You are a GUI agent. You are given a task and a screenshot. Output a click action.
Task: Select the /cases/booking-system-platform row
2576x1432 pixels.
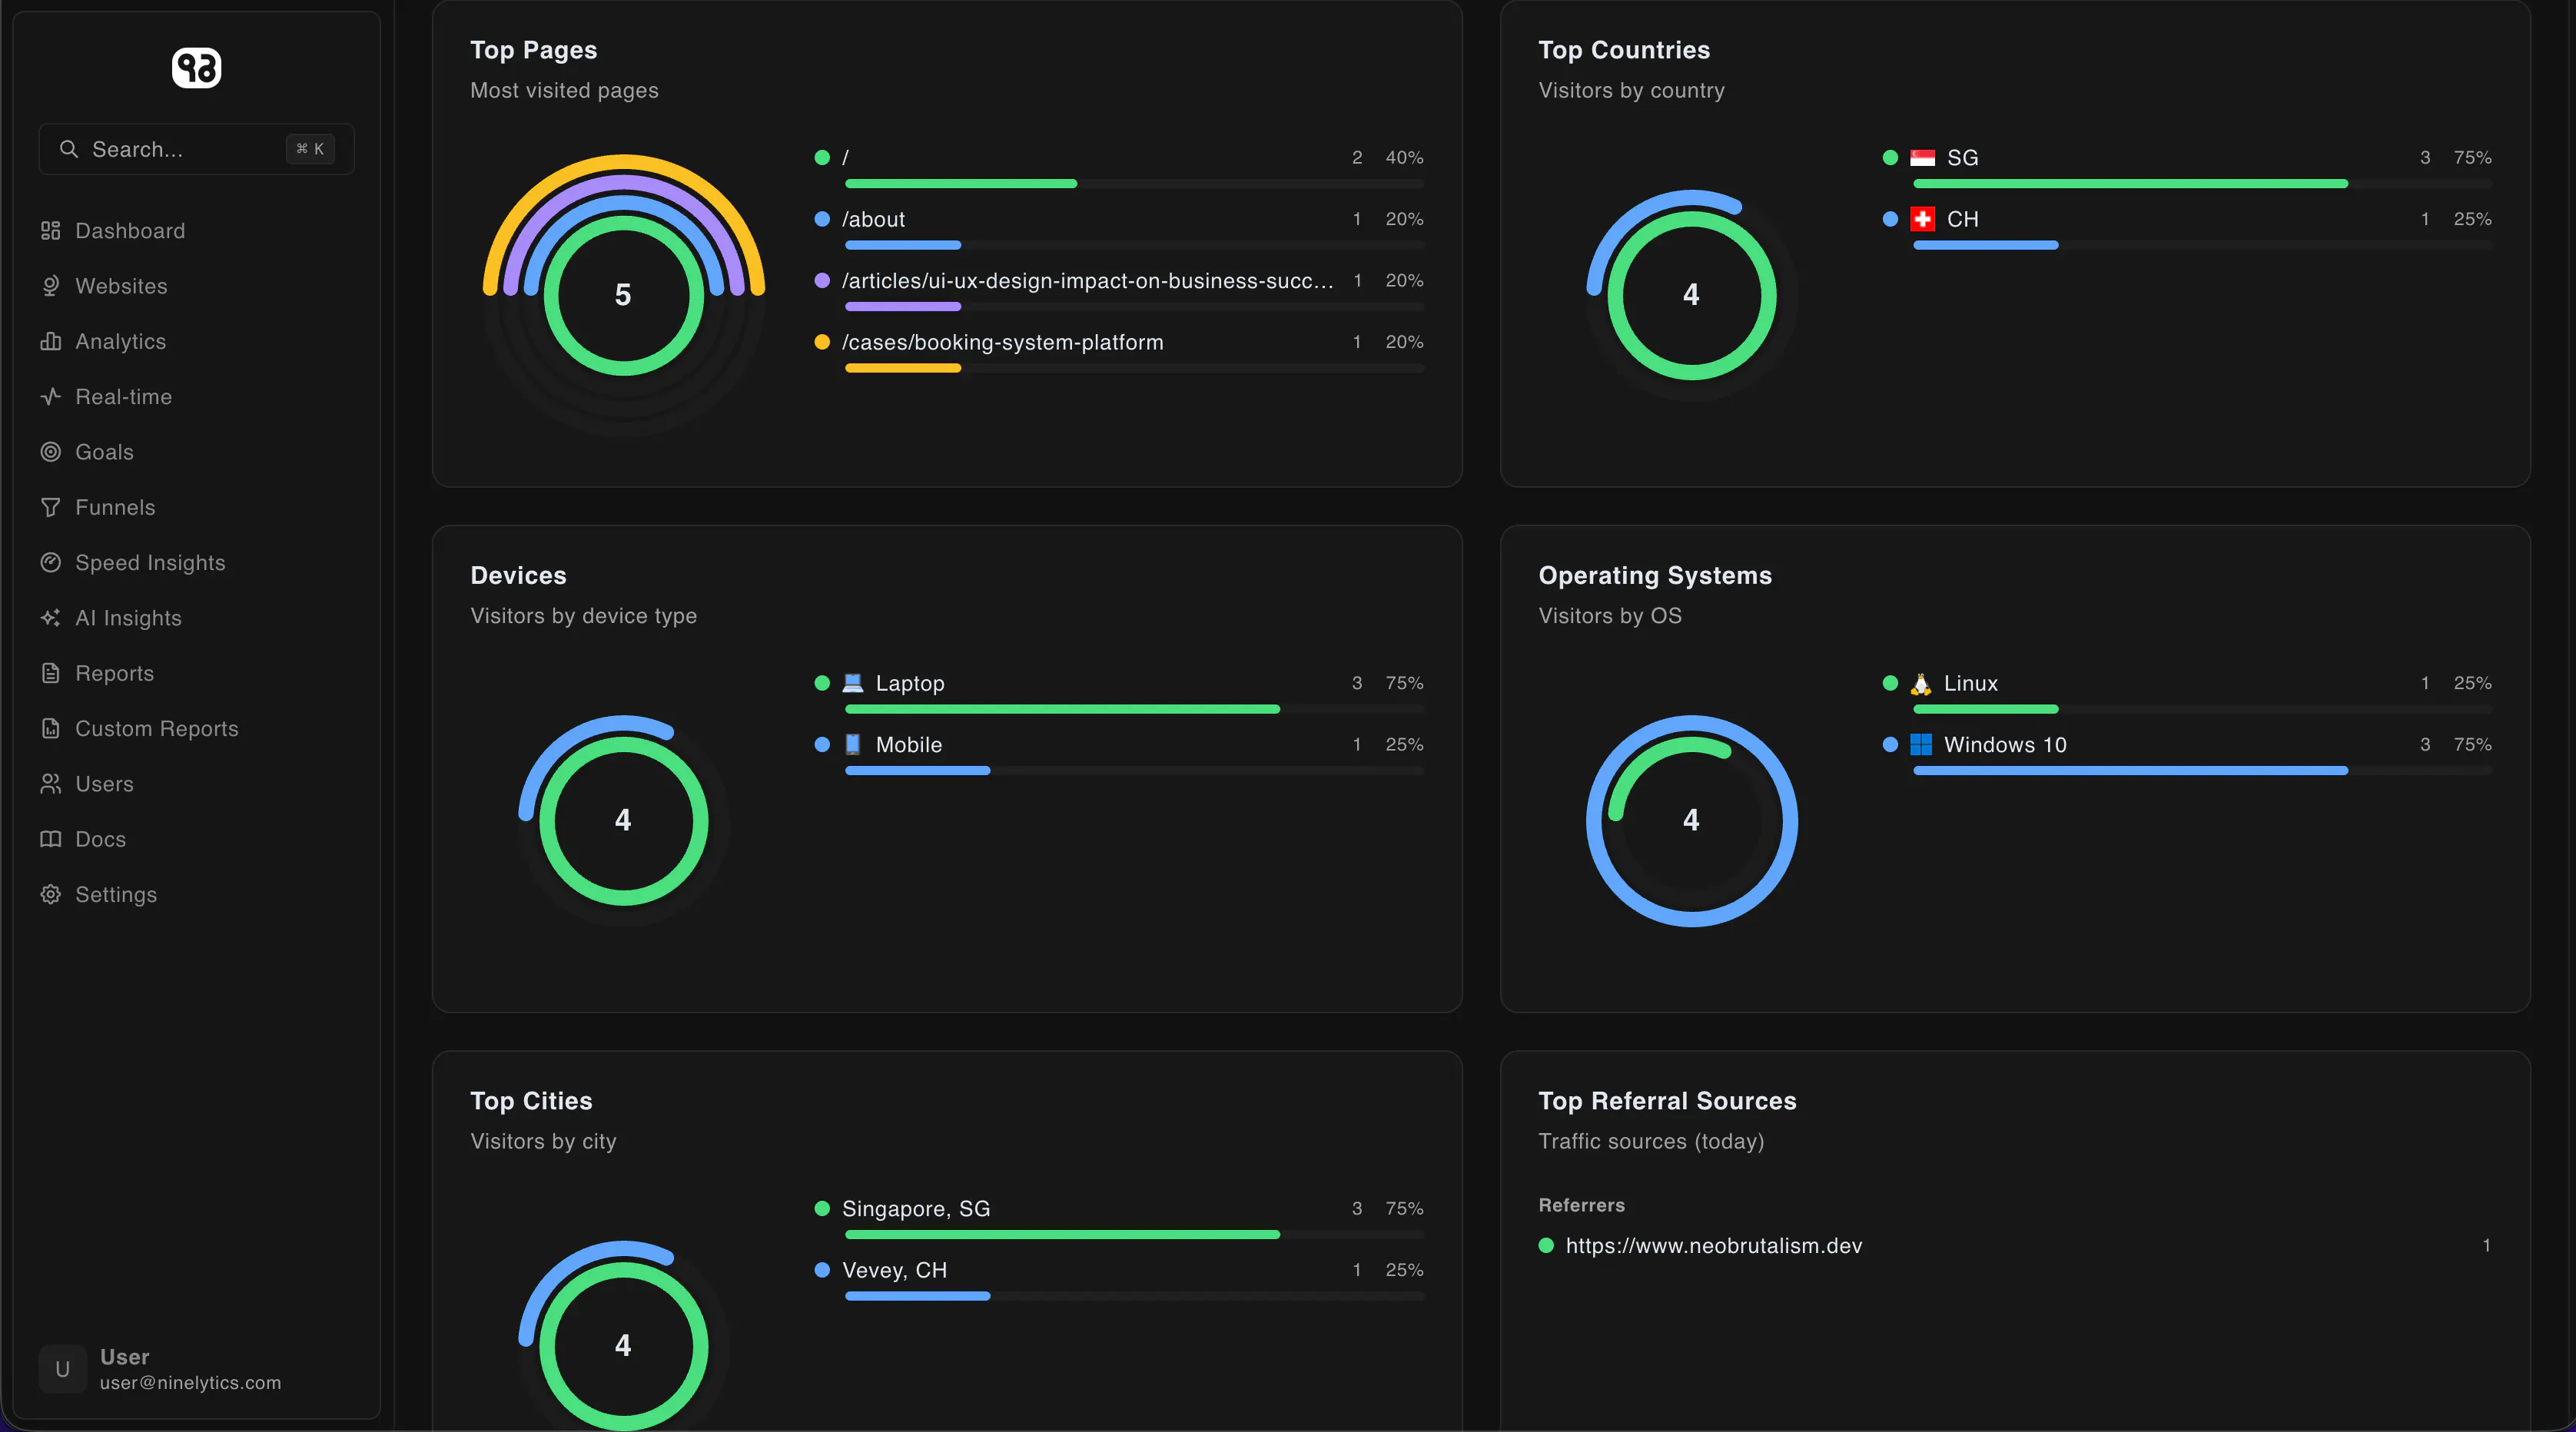coord(1119,353)
